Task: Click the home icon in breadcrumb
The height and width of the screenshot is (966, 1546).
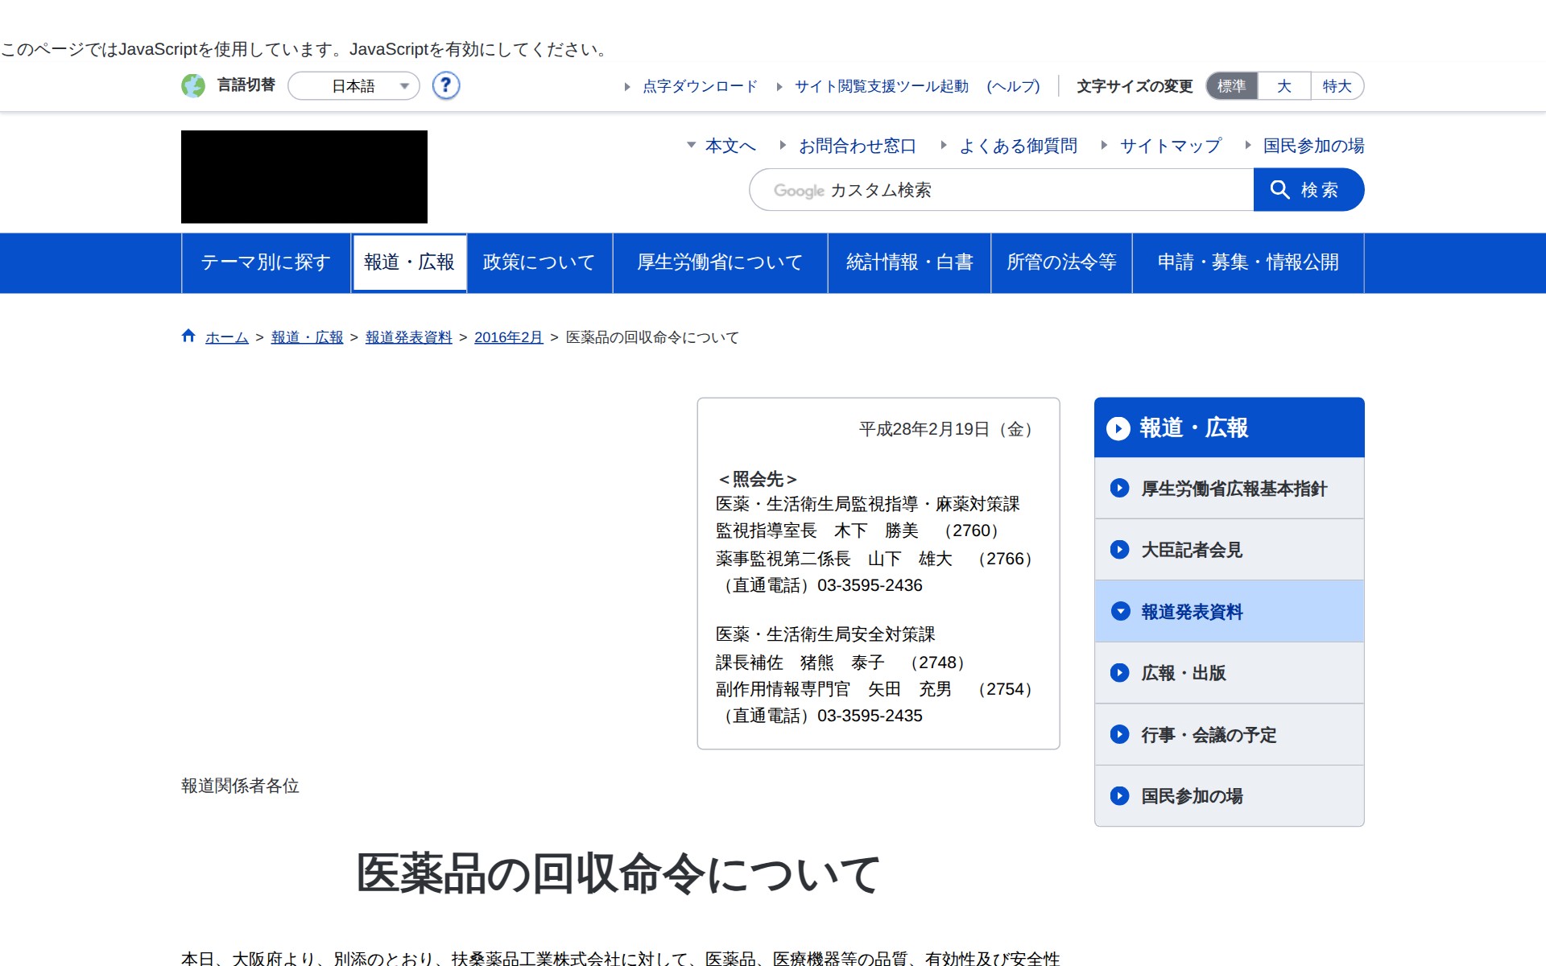Action: click(x=188, y=336)
